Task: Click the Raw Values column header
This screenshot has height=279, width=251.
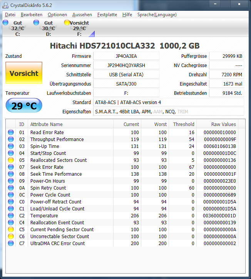Action: coord(218,124)
